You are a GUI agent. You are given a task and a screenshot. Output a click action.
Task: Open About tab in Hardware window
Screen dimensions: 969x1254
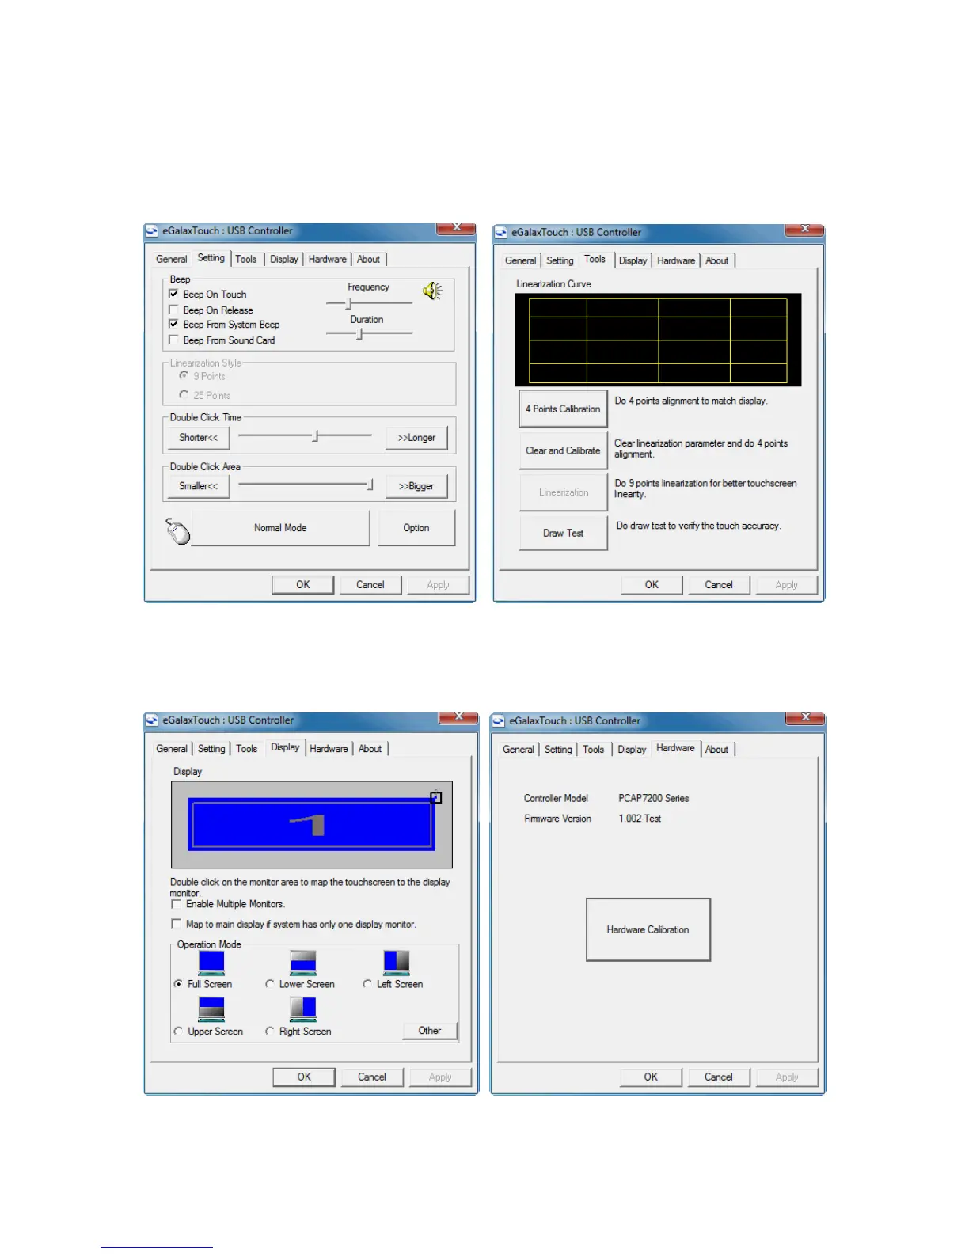point(717,749)
